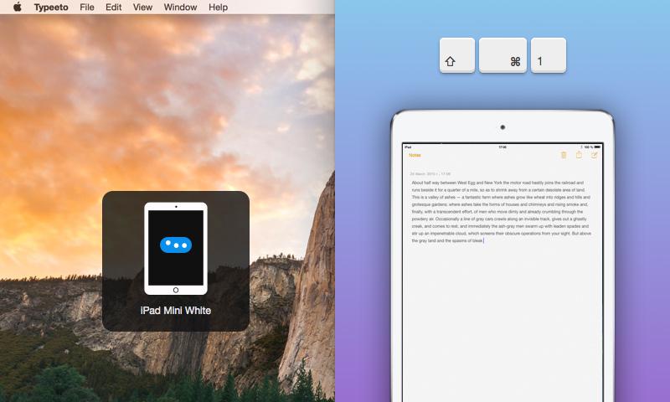The height and width of the screenshot is (402, 670).
Task: Click the "1" key graphic
Action: coord(549,55)
